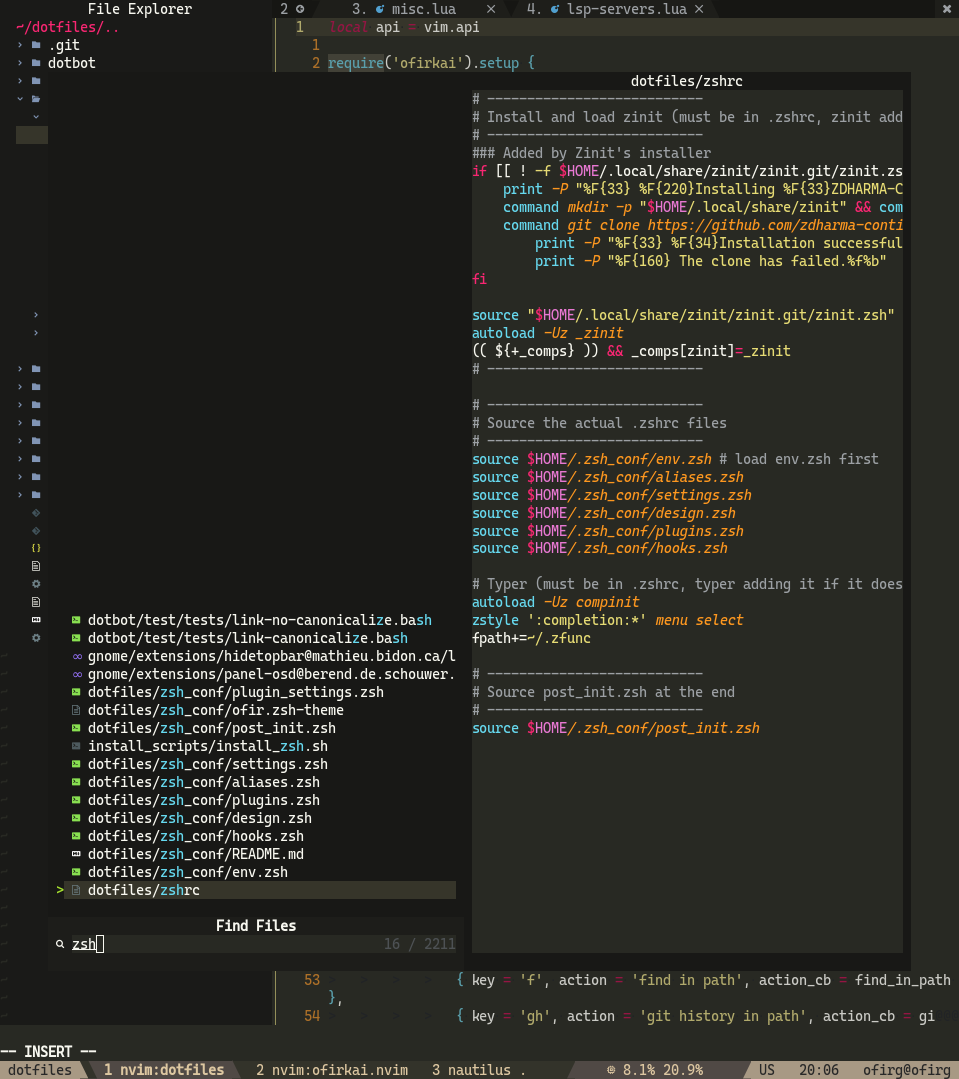Click file icon of ofir.zsh-theme result
Image resolution: width=959 pixels, height=1079 pixels.
[76, 710]
